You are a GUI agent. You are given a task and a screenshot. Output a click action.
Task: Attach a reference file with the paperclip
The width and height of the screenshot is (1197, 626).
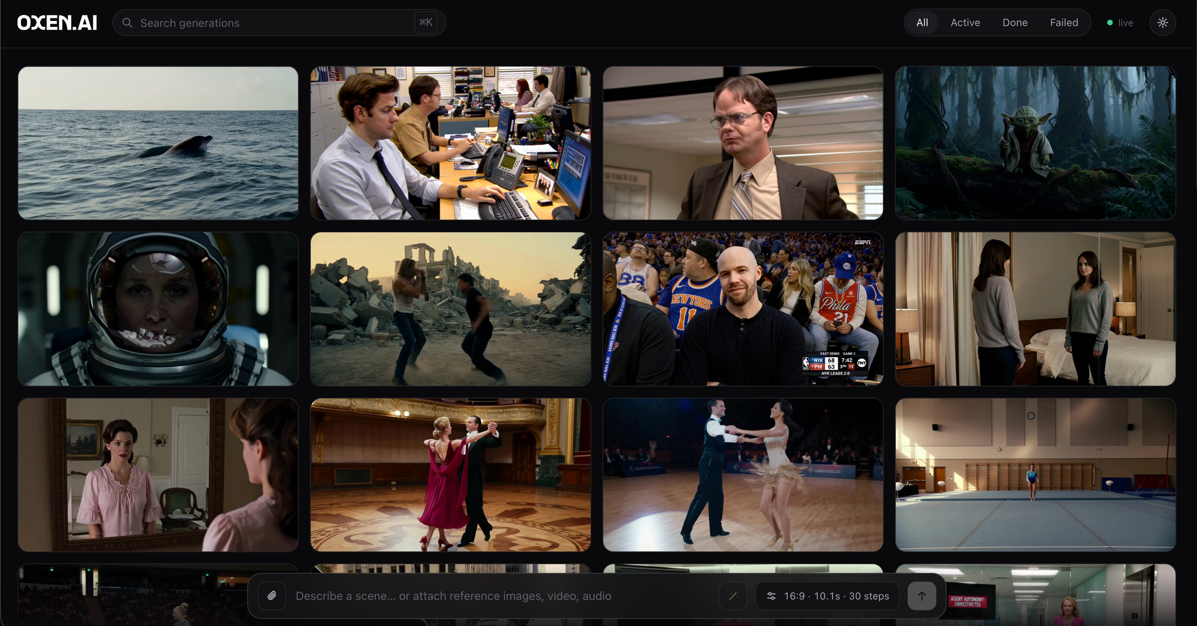coord(272,596)
